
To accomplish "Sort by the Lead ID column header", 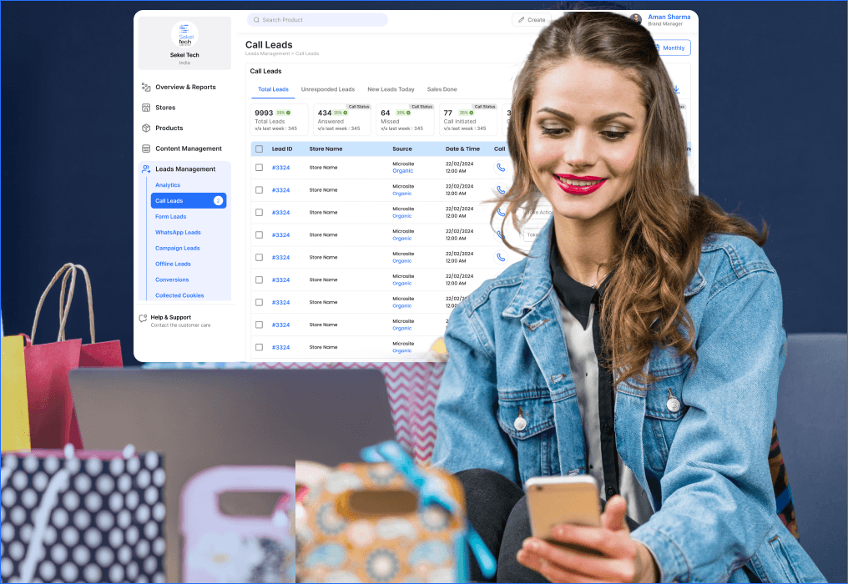I will coord(282,149).
